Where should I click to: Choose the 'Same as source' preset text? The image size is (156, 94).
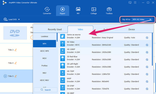tap(74, 35)
